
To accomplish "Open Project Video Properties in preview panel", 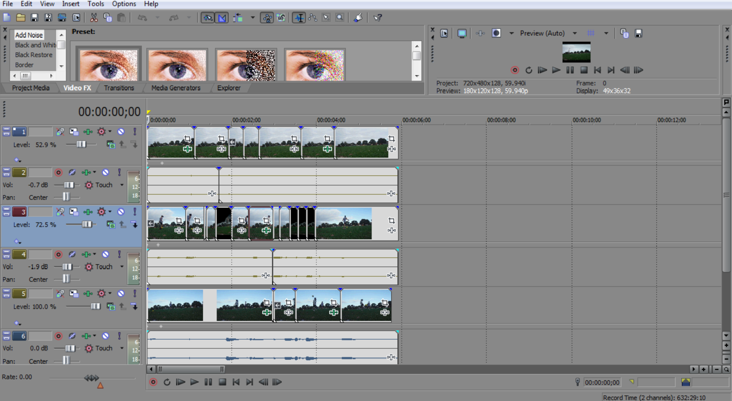I will tap(444, 33).
